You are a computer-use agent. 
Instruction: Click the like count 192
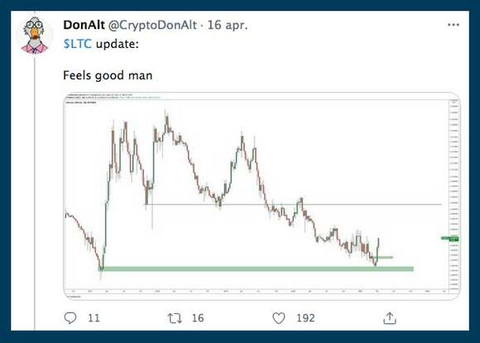(305, 318)
